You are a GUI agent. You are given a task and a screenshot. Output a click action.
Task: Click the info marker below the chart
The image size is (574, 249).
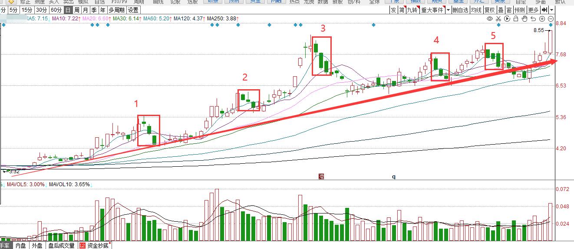321,176
